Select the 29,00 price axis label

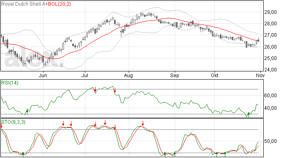click(x=270, y=12)
